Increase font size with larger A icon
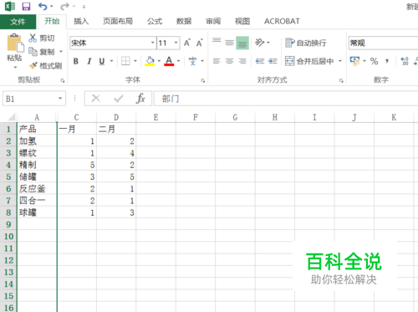The width and height of the screenshot is (418, 312). pyautogui.click(x=187, y=43)
